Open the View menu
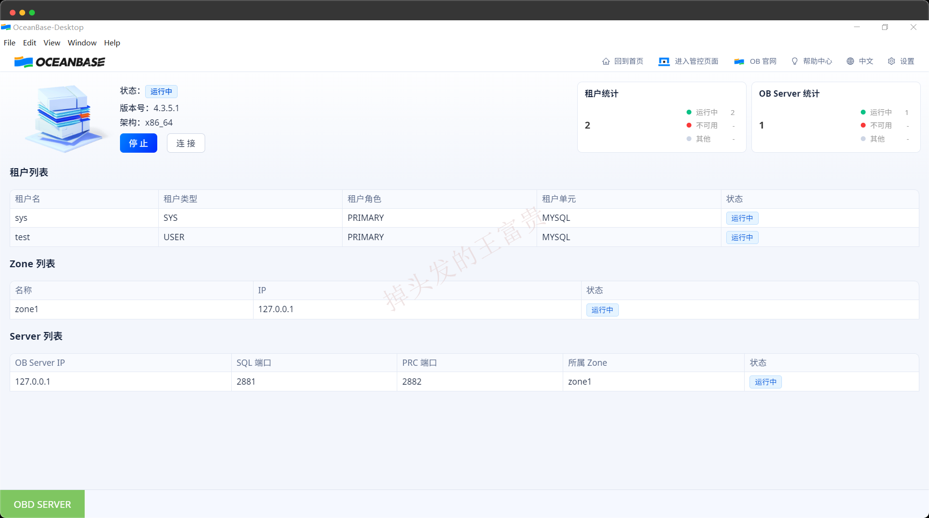 coord(52,43)
